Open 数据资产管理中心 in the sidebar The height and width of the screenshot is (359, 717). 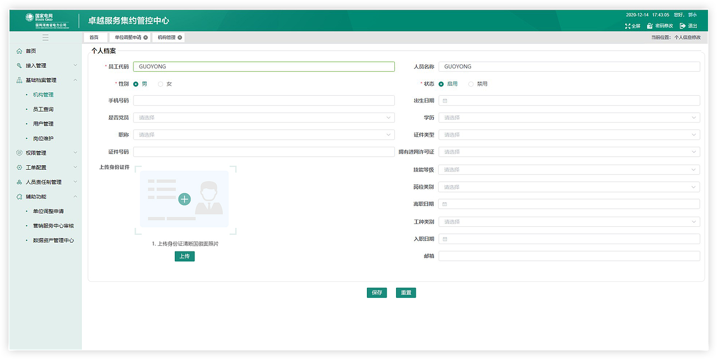click(x=53, y=240)
